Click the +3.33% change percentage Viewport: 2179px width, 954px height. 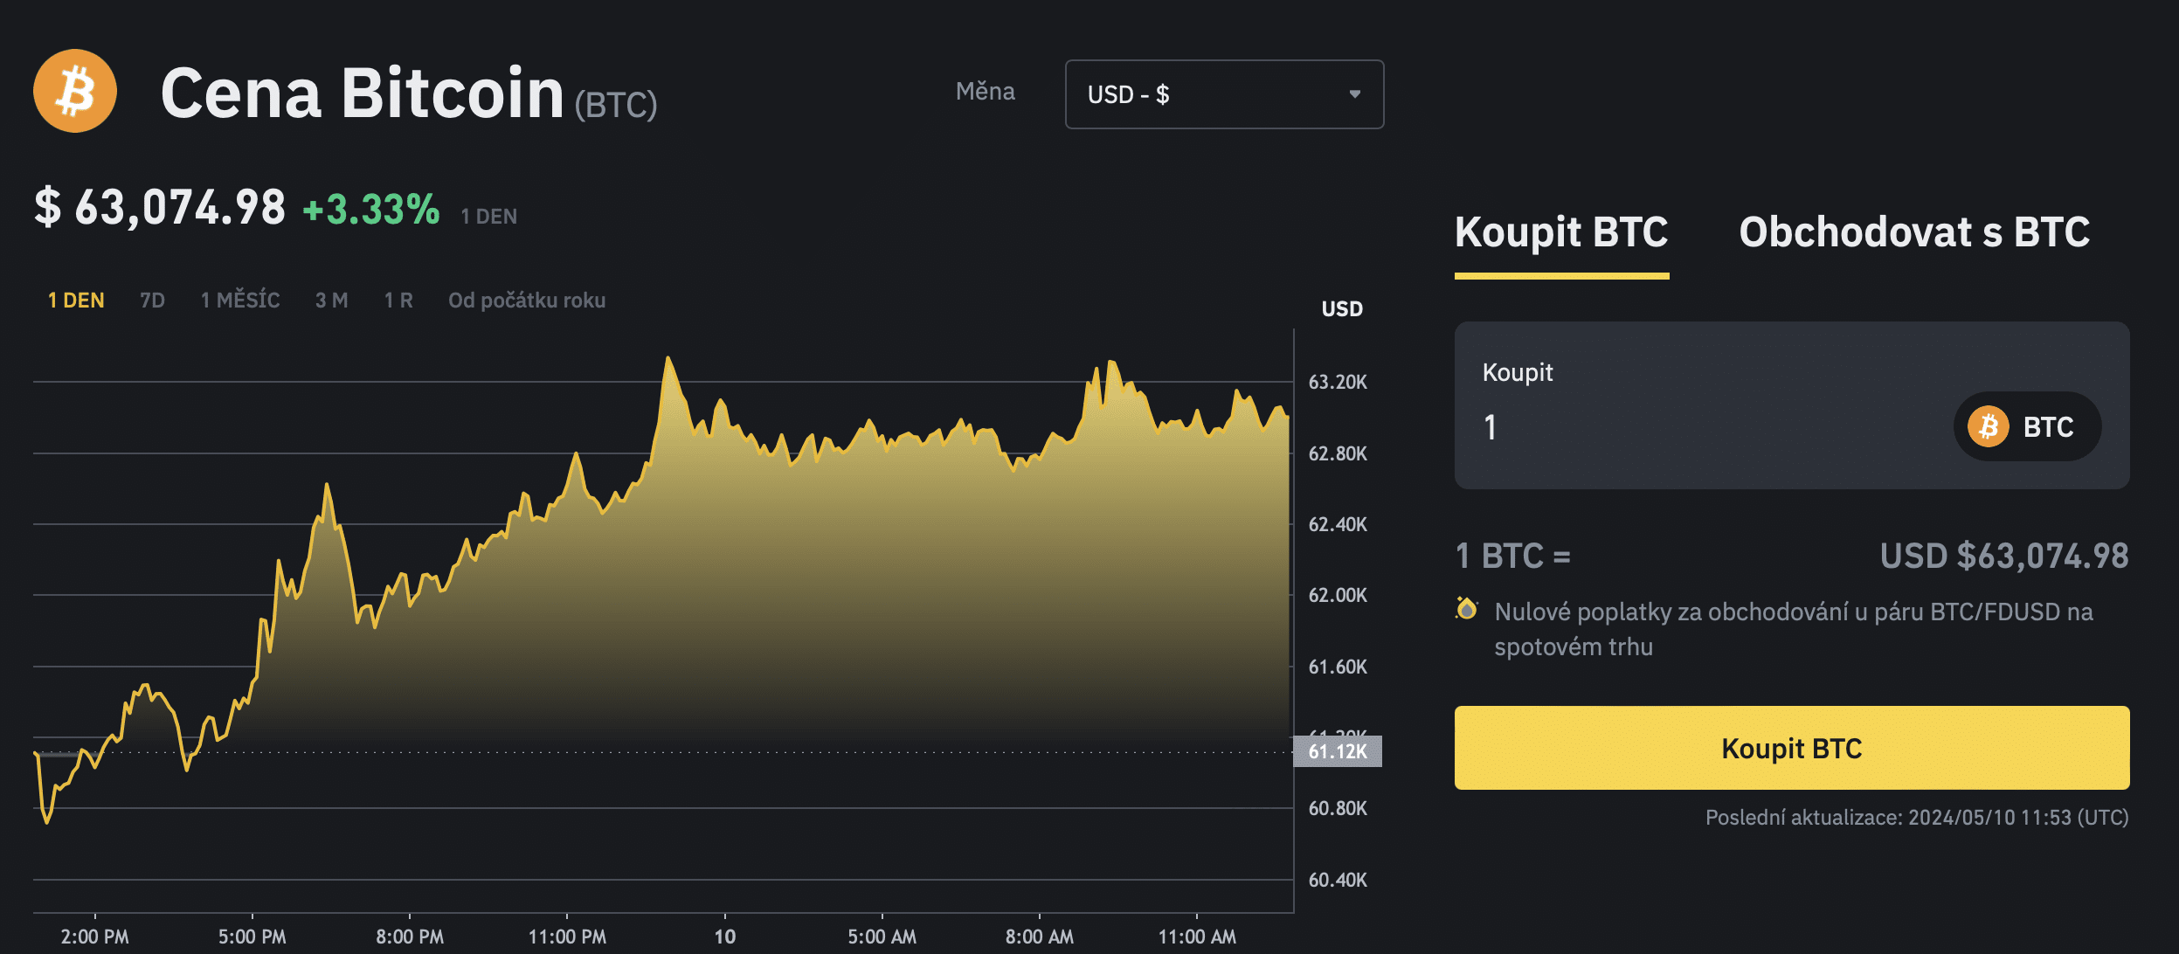pos(371,210)
